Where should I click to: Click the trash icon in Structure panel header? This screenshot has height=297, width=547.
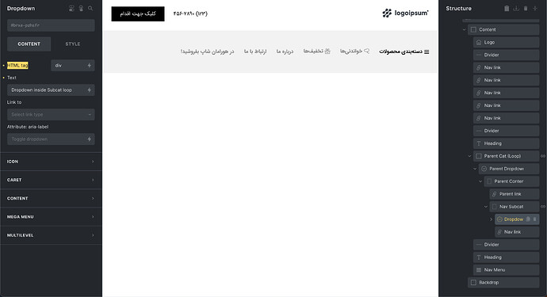pyautogui.click(x=526, y=9)
